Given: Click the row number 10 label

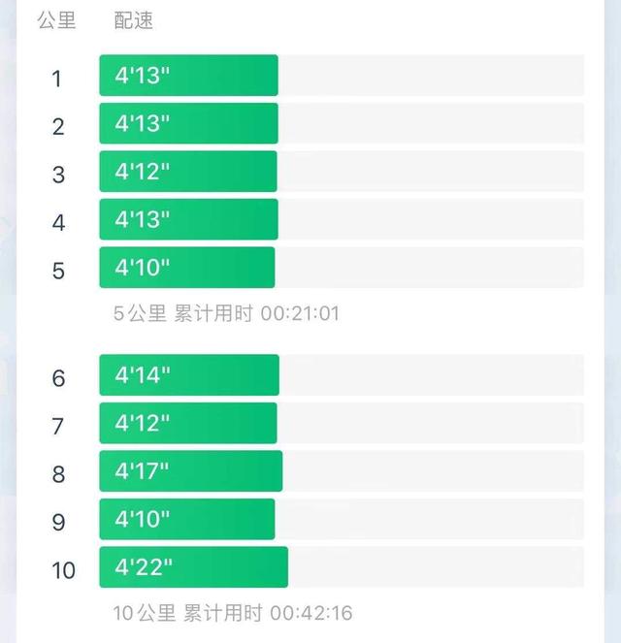Looking at the screenshot, I should [x=64, y=570].
